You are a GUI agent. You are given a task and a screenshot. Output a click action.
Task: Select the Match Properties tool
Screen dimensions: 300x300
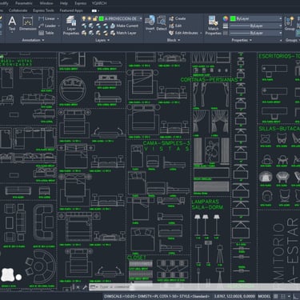(x=213, y=26)
